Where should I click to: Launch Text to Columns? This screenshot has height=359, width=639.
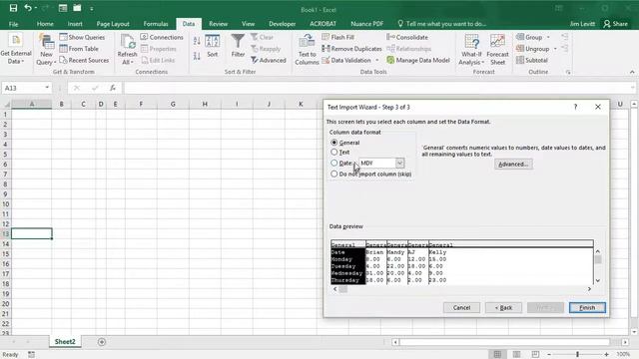(x=307, y=50)
